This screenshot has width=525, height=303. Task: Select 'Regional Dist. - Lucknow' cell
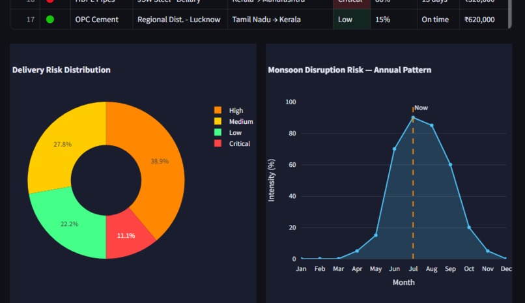(x=180, y=20)
